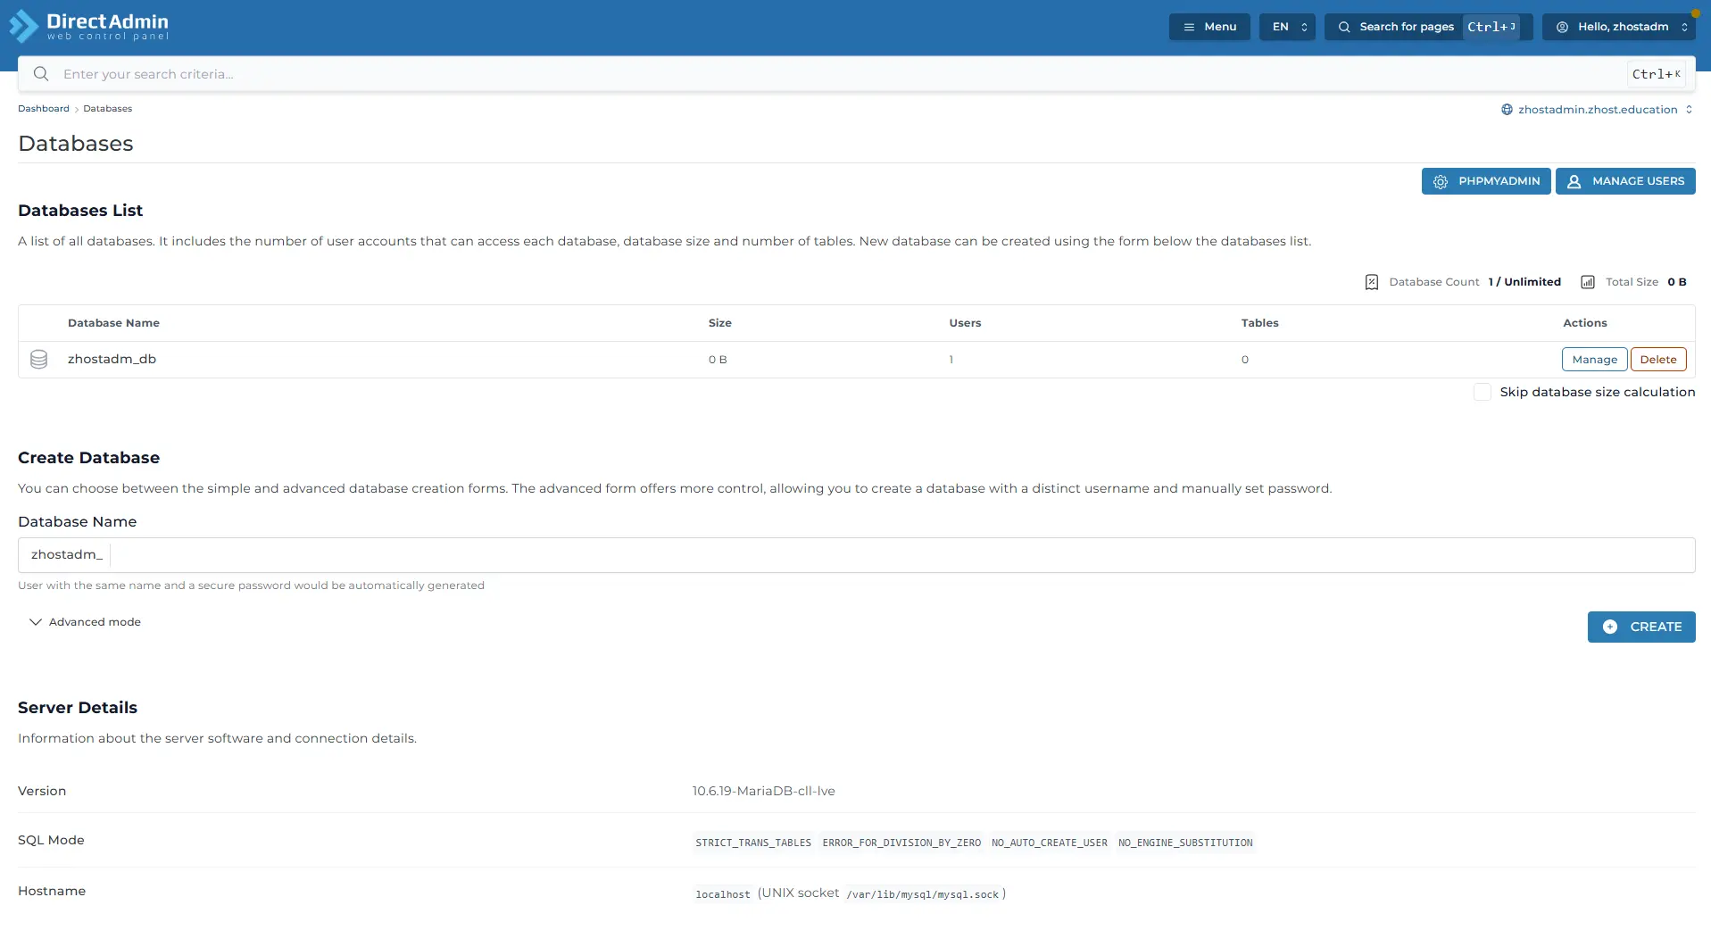Screen dimensions: 1711x947
Task: Click the hamburger icon on Menu button
Action: pyautogui.click(x=1189, y=27)
